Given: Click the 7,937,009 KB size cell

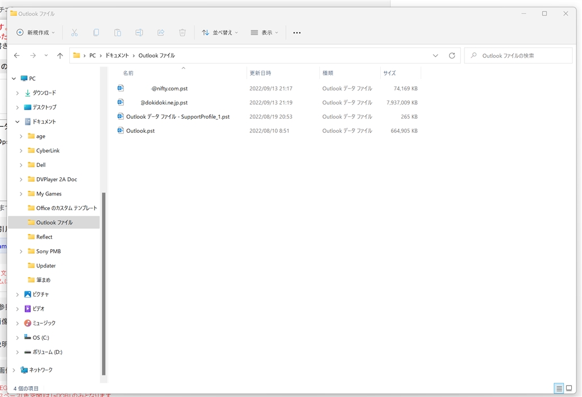Looking at the screenshot, I should (x=402, y=103).
